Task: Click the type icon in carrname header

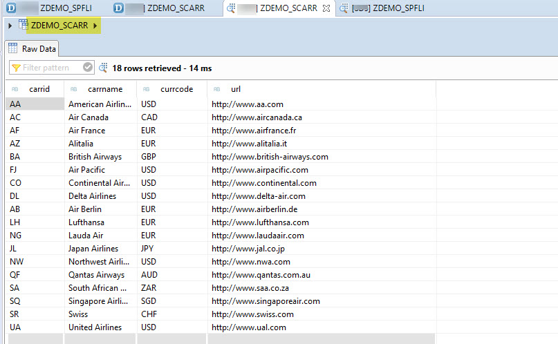Action: (x=74, y=89)
